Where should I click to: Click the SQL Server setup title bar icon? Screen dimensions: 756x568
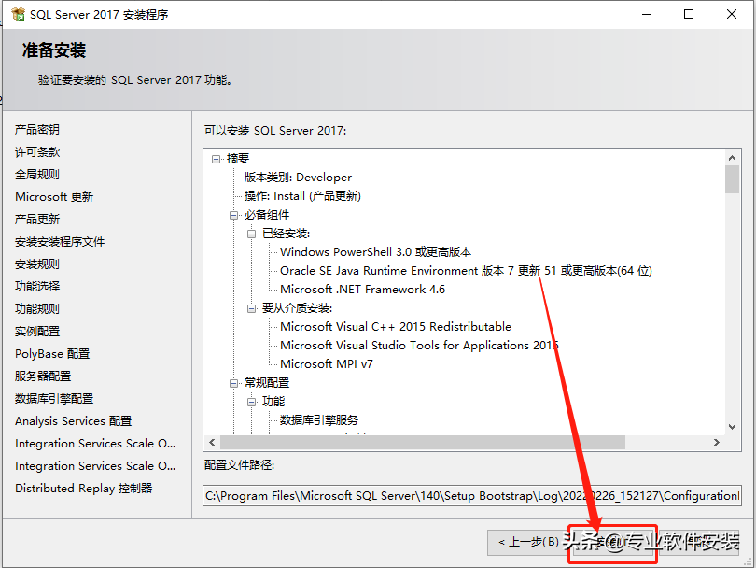coord(18,14)
